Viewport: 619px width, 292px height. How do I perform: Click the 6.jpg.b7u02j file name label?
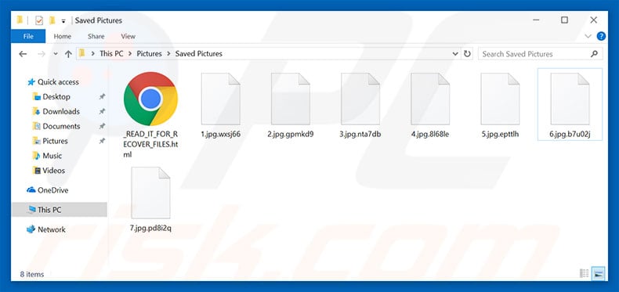pos(570,134)
